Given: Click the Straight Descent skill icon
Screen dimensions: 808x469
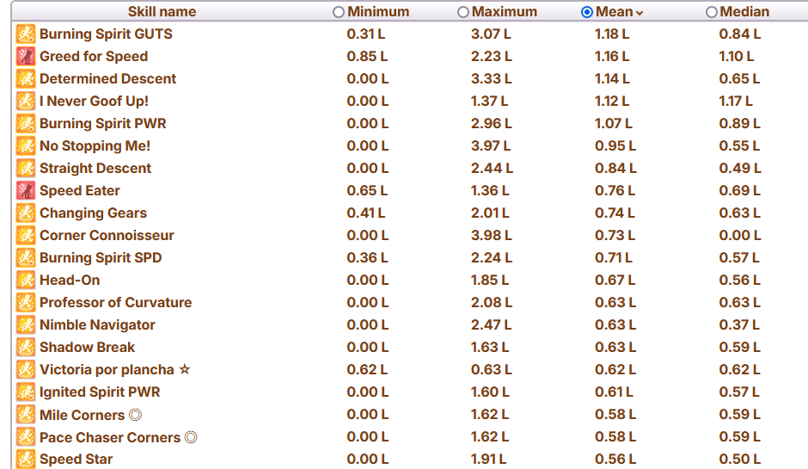Looking at the screenshot, I should pyautogui.click(x=26, y=168).
